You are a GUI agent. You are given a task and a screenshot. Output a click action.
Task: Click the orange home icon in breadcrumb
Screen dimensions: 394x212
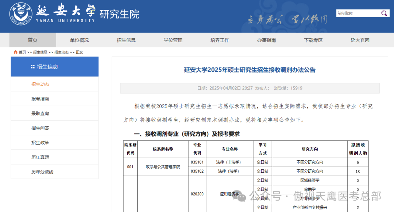tap(16, 52)
